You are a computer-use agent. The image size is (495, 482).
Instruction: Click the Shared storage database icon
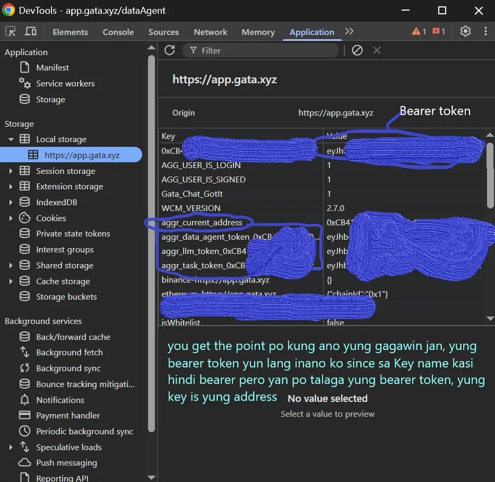[x=24, y=265]
